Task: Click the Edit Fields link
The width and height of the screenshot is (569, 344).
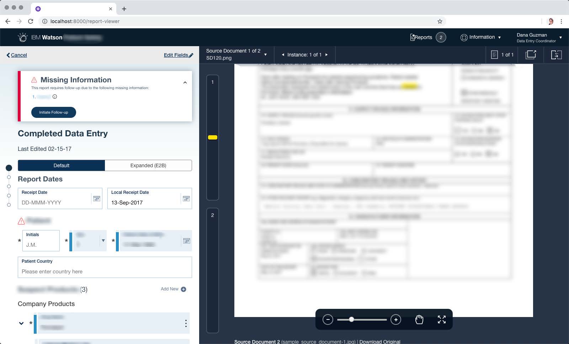Action: click(x=178, y=55)
